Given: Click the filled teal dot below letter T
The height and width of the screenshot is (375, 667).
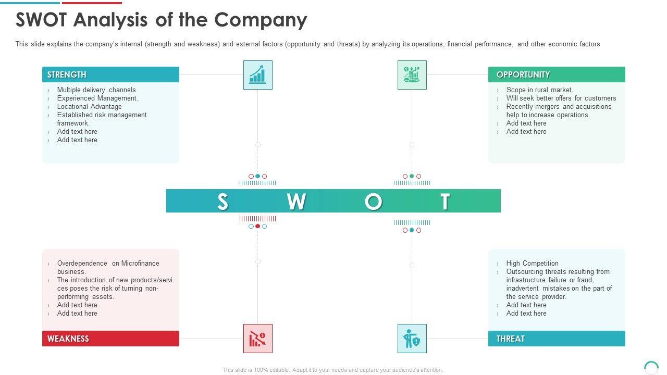Looking at the screenshot, I should coord(412,230).
